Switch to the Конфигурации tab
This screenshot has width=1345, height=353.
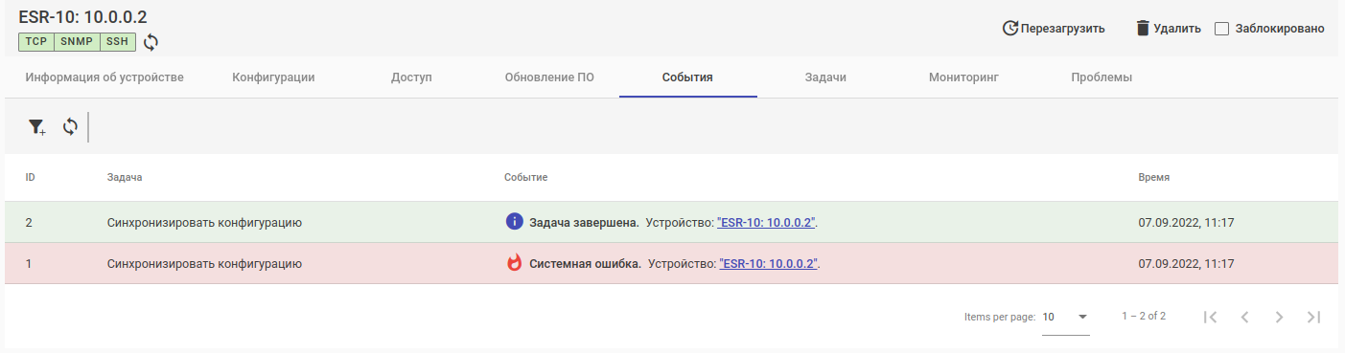click(x=273, y=77)
